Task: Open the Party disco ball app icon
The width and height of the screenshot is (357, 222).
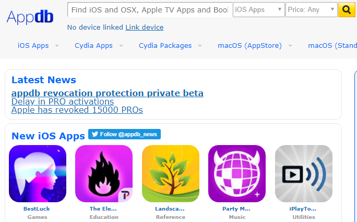Action: coord(237,174)
